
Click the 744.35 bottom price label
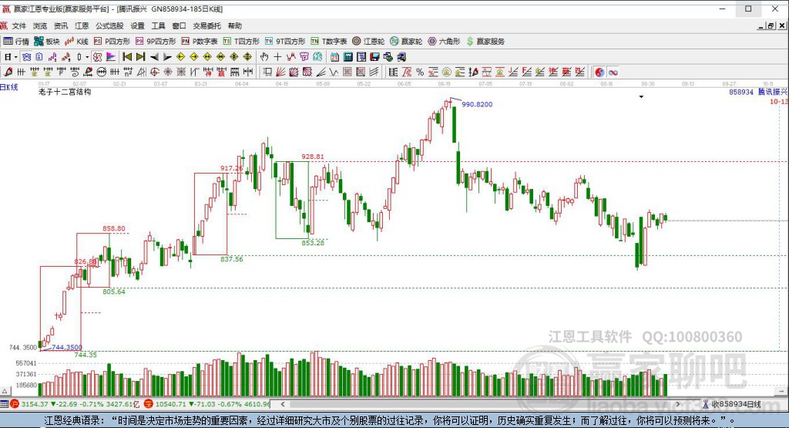coord(85,355)
